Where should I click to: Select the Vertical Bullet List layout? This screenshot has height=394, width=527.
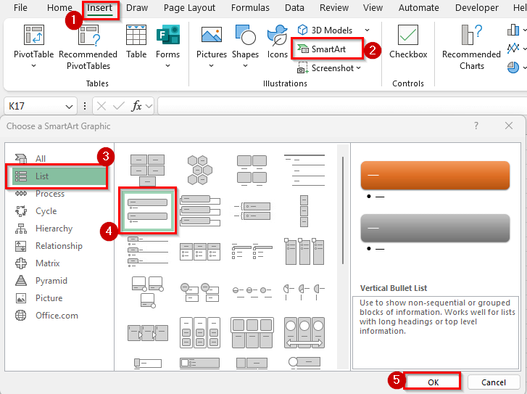tap(148, 211)
